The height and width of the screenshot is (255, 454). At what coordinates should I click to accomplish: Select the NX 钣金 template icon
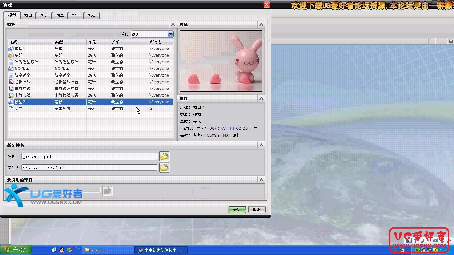pyautogui.click(x=11, y=69)
